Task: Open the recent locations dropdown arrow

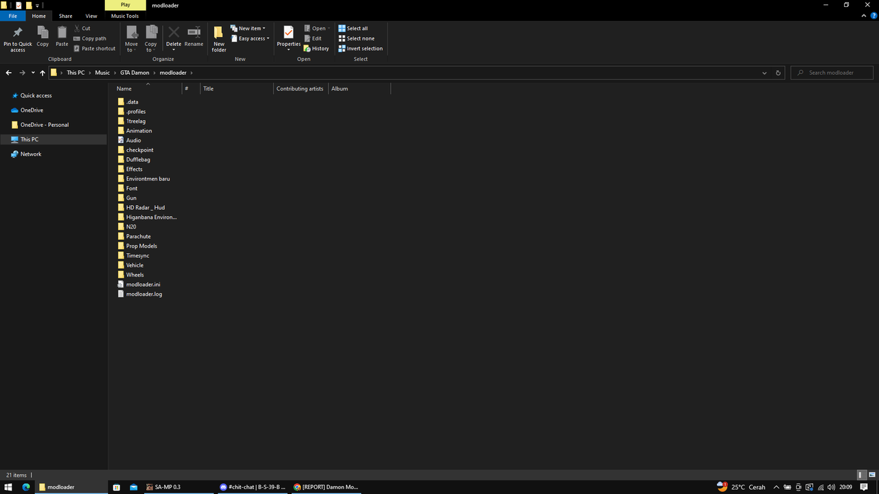Action: (33, 73)
